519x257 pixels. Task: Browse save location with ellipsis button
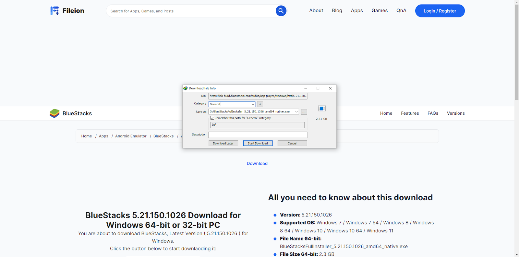click(304, 112)
